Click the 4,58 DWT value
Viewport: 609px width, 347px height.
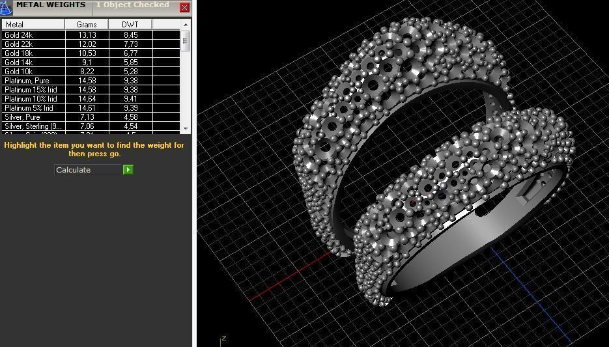(x=130, y=117)
